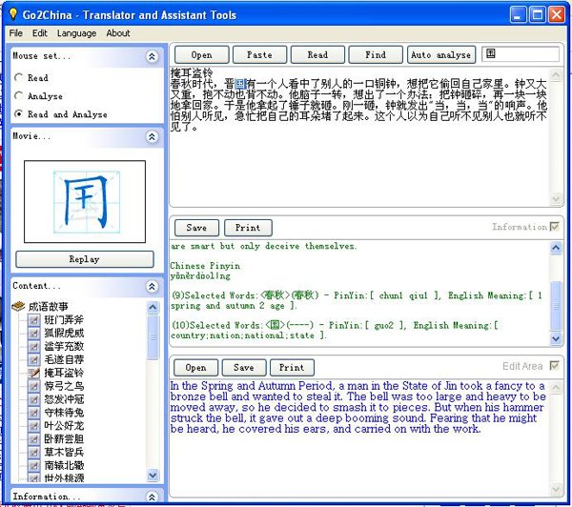Open the 成语故事 tree root
572x507 pixels.
[49, 307]
